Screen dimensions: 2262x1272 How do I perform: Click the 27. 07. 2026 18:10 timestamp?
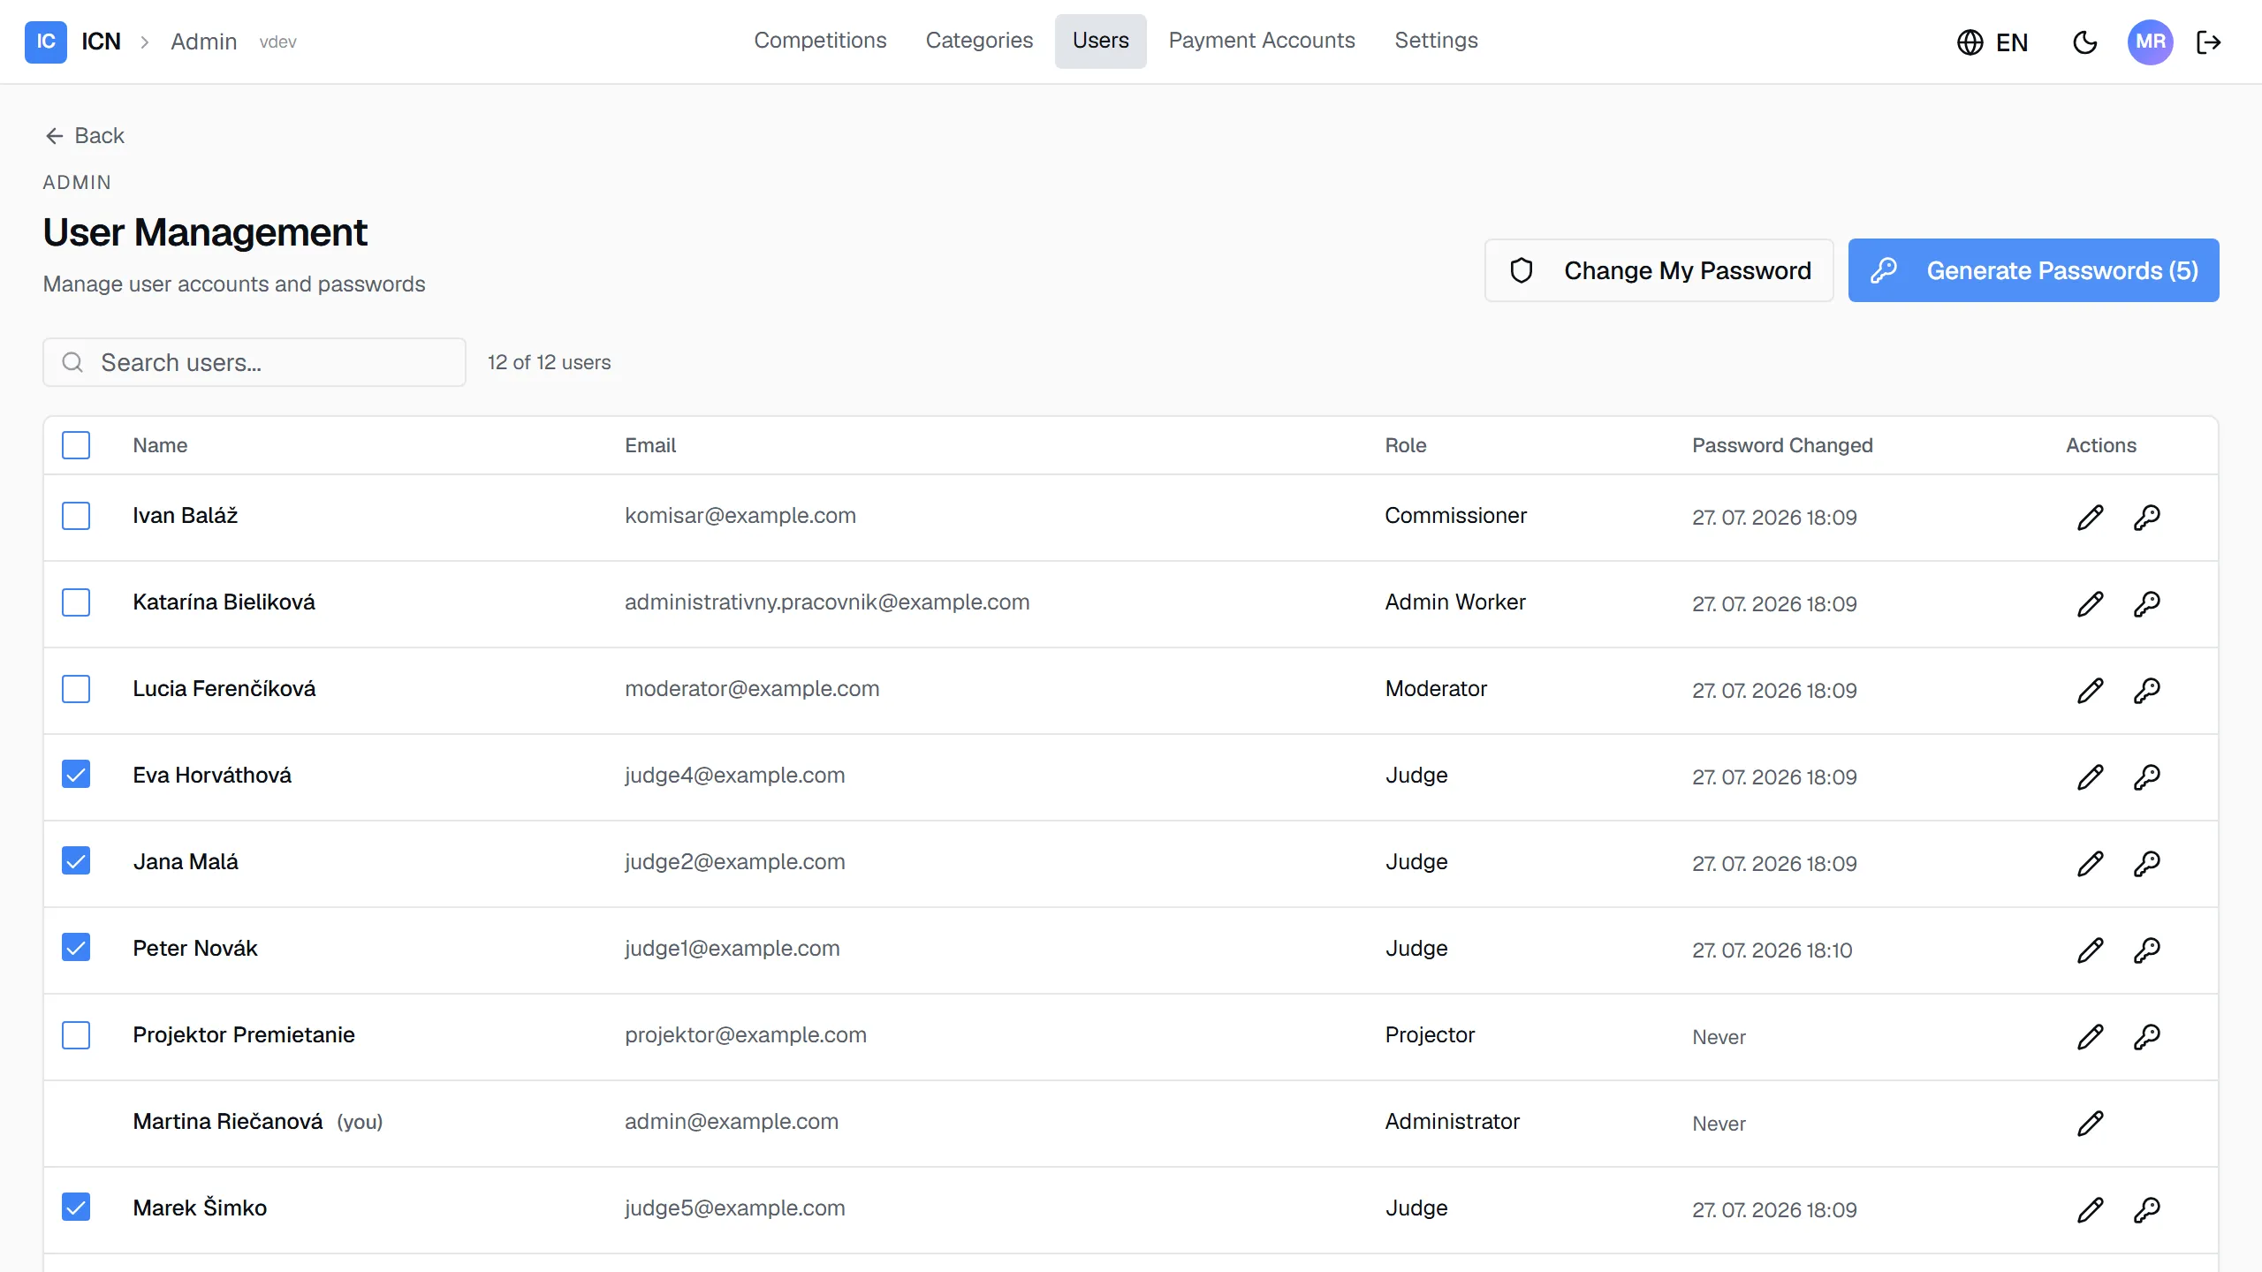pyautogui.click(x=1772, y=950)
